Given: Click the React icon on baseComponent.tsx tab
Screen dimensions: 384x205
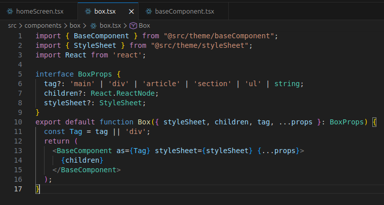Looking at the screenshot, I should click(x=149, y=11).
